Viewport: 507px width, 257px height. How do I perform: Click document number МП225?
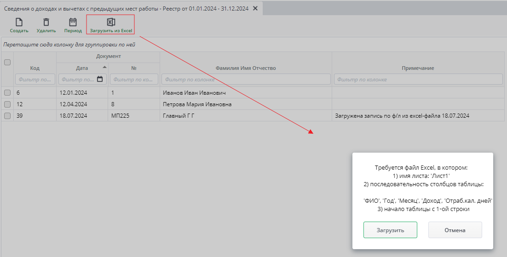134,116
